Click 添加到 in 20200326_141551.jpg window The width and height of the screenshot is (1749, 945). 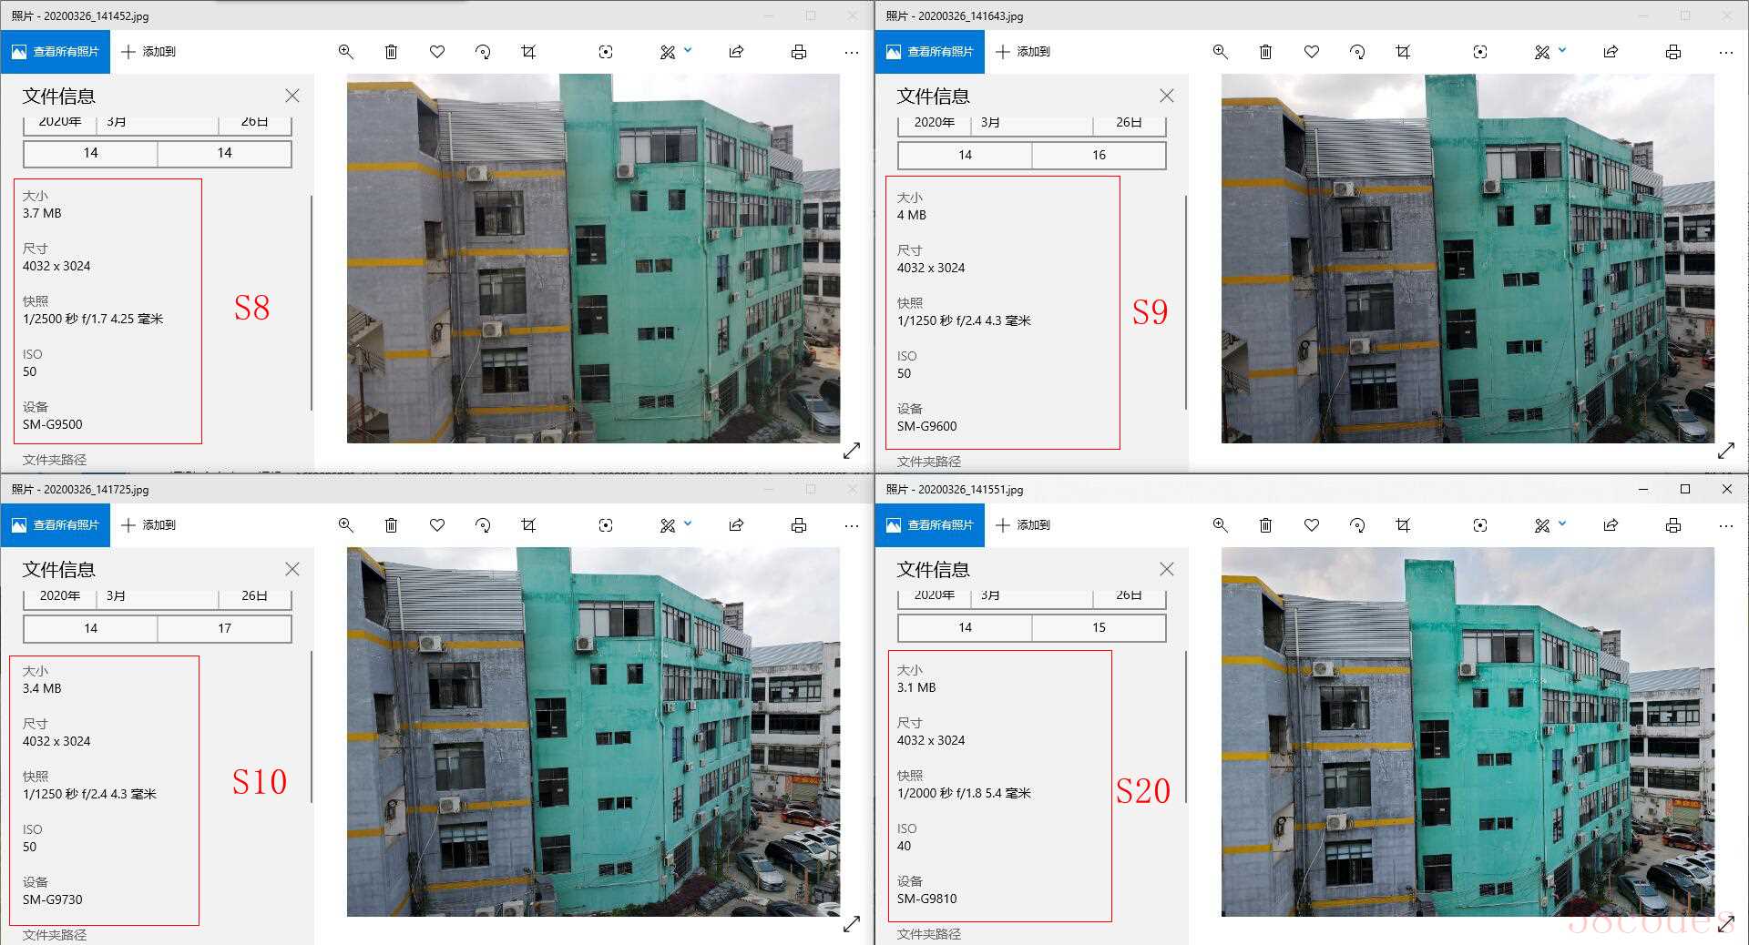click(x=1023, y=525)
